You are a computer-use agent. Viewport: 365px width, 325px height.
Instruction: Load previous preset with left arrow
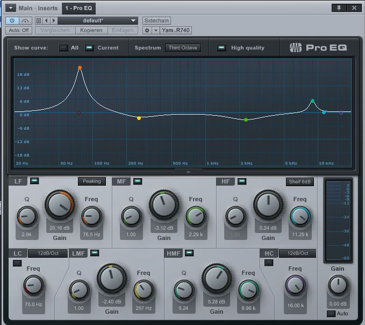(46, 21)
